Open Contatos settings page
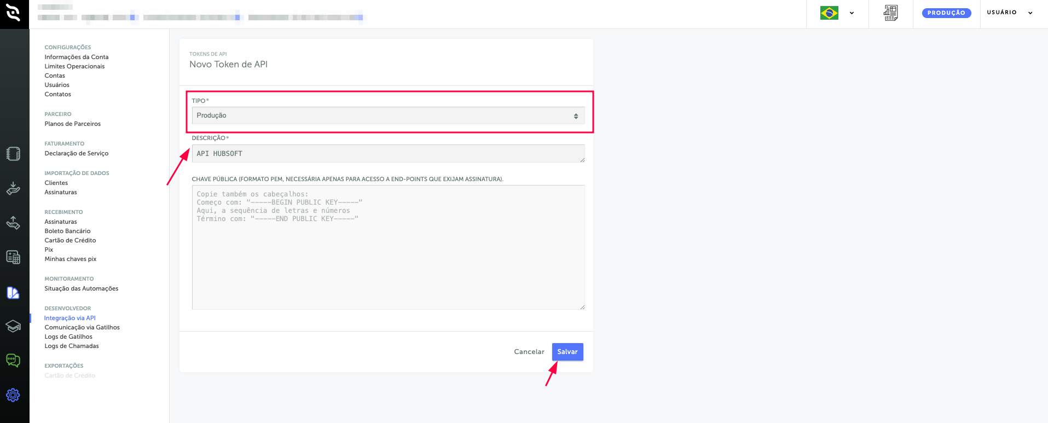This screenshot has width=1048, height=423. click(x=58, y=94)
